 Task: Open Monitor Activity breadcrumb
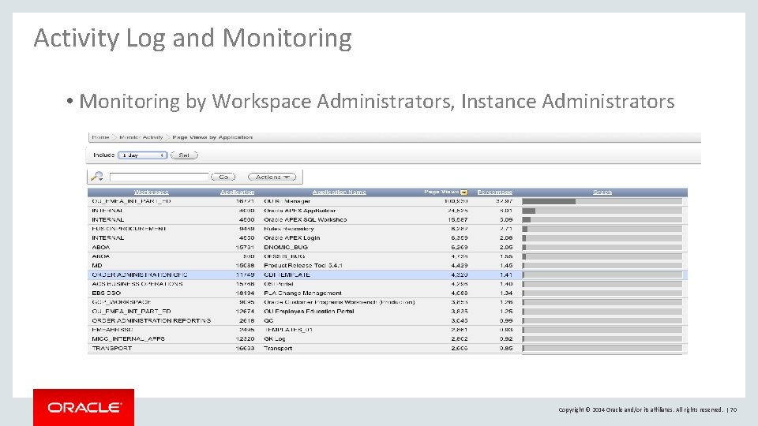tap(141, 137)
